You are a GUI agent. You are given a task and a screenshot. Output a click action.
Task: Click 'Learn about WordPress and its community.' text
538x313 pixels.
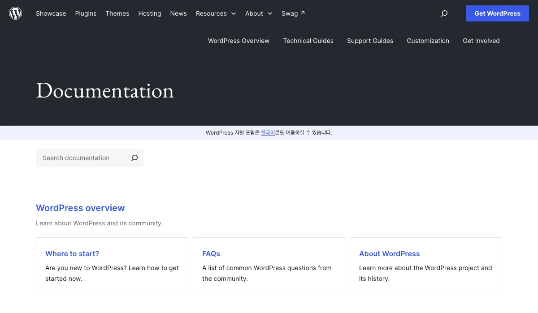pos(99,223)
